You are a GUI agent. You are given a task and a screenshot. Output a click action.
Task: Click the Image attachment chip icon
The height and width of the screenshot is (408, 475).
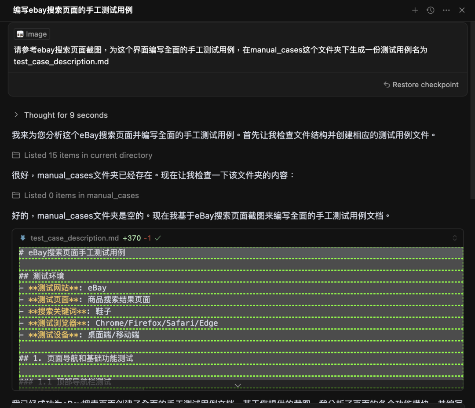(19, 33)
